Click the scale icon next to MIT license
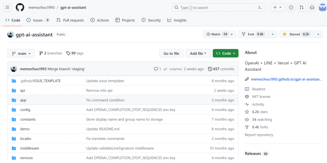The width and height of the screenshot is (327, 163). pos(247,97)
